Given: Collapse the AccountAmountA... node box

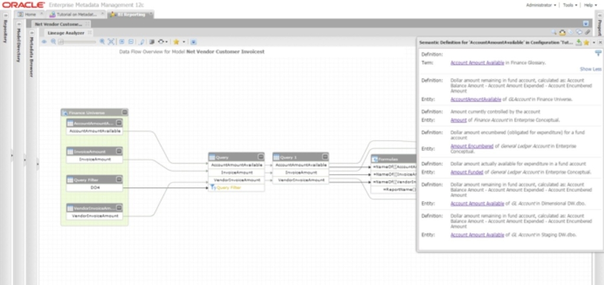Looking at the screenshot, I should (x=119, y=122).
